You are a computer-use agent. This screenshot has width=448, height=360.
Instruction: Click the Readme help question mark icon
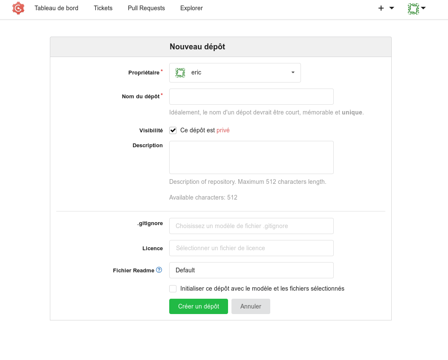coord(159,270)
